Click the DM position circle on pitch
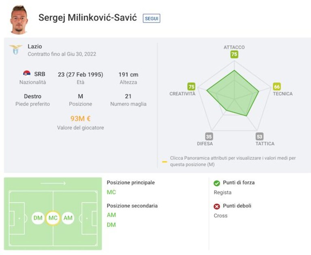This screenshot has width=311, height=255. (x=38, y=218)
